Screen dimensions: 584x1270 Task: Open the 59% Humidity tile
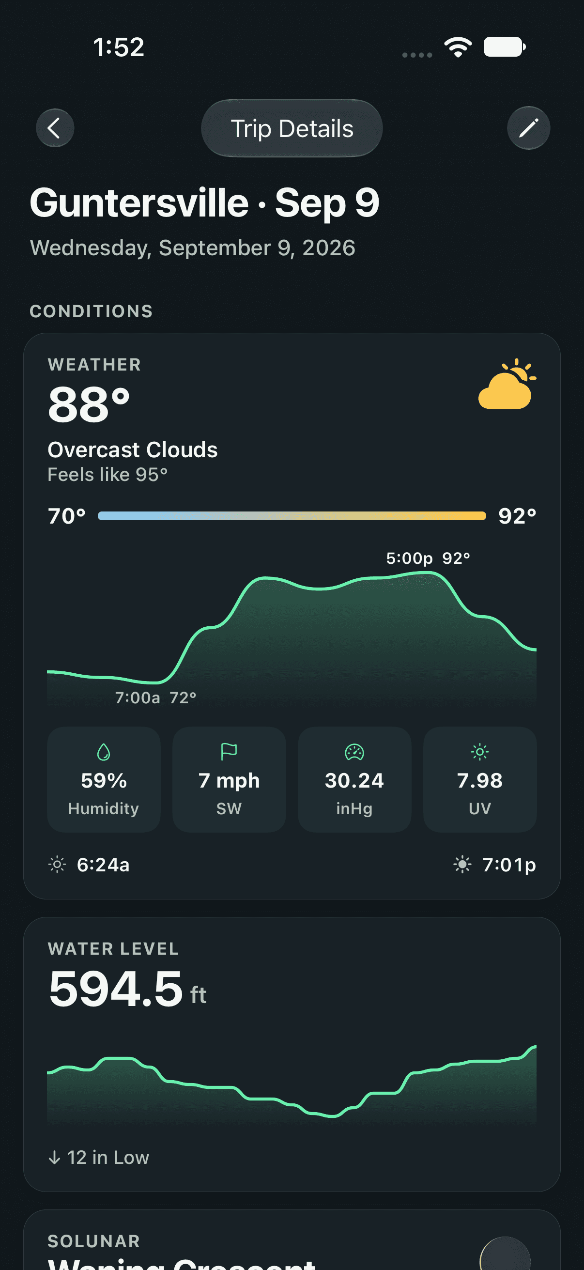click(104, 779)
